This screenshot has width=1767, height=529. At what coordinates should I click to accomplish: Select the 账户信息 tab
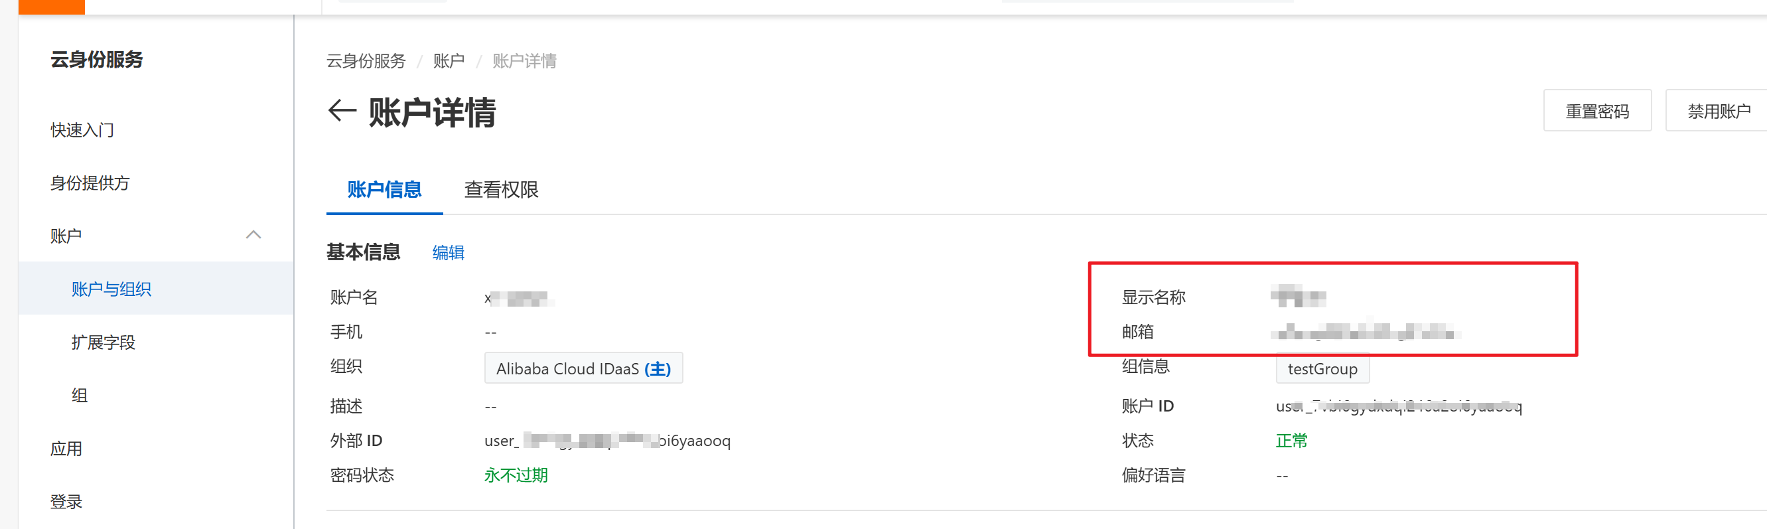(384, 189)
